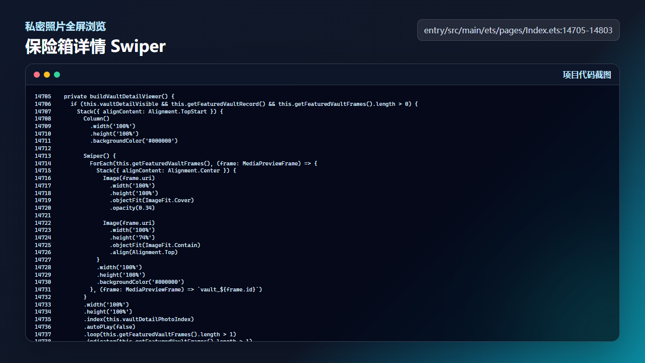Click the vault_${frame.id} key generator line
Image resolution: width=645 pixels, height=363 pixels.
(x=176, y=289)
